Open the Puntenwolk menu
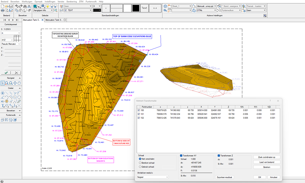 point(91,2)
